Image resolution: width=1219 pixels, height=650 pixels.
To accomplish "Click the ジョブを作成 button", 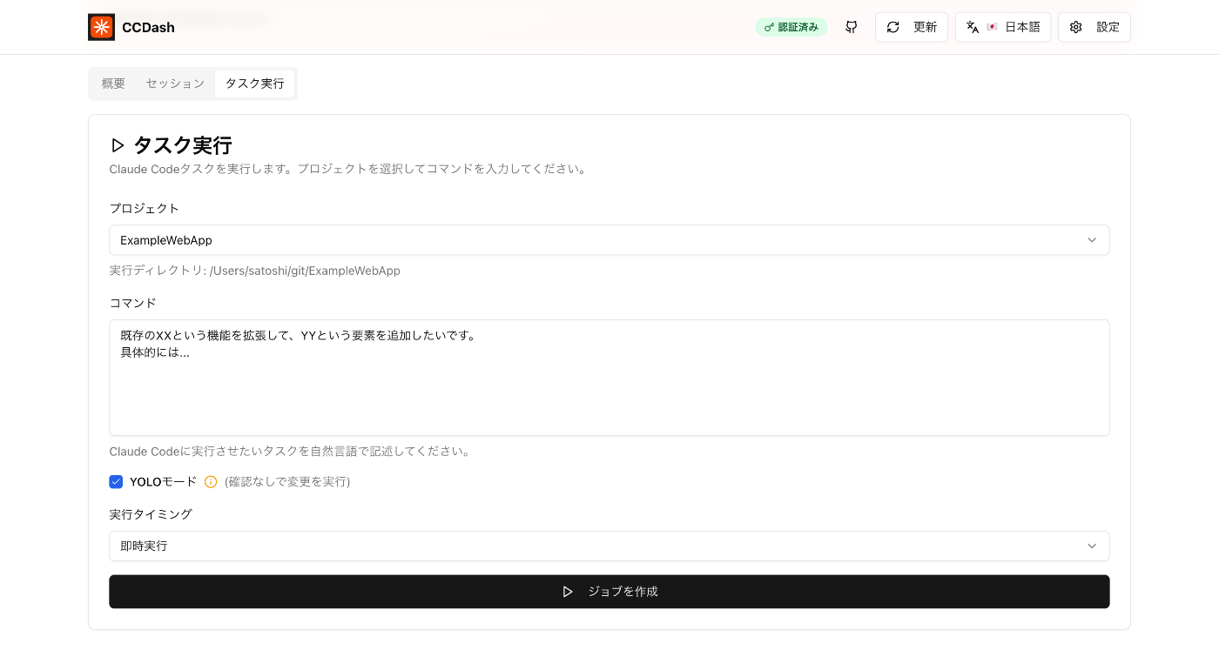I will pos(609,592).
